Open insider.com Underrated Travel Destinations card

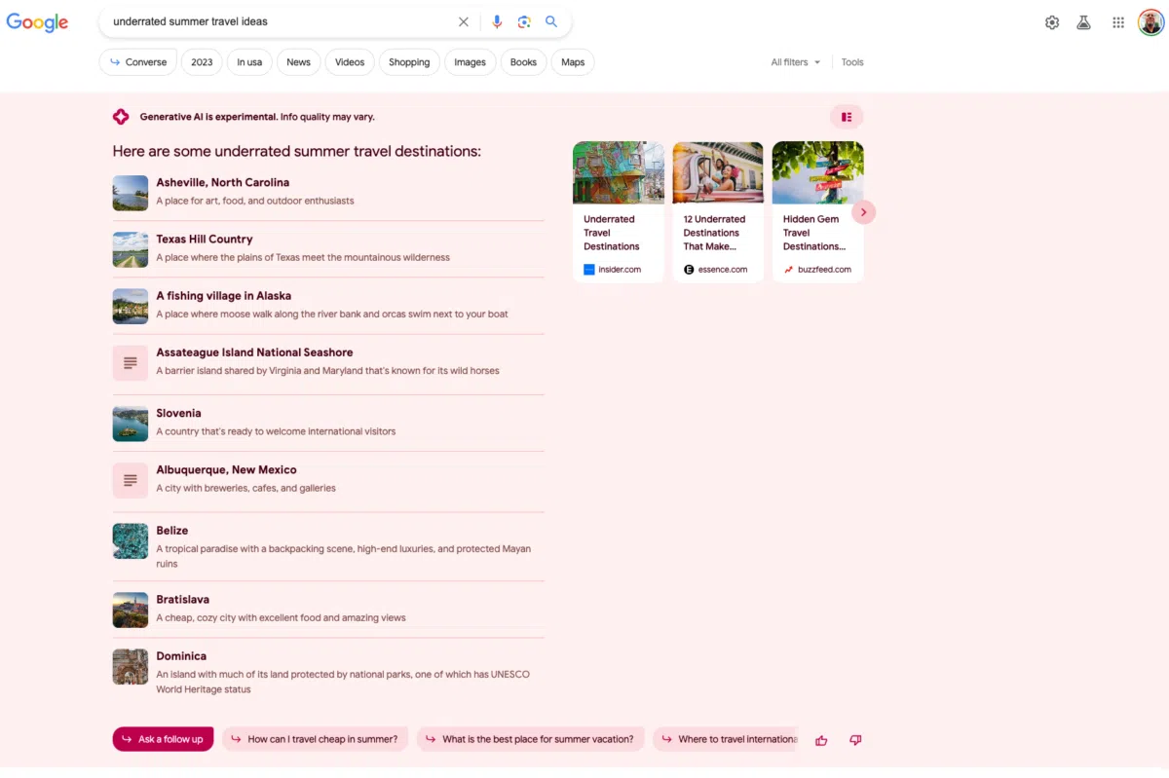[618, 211]
